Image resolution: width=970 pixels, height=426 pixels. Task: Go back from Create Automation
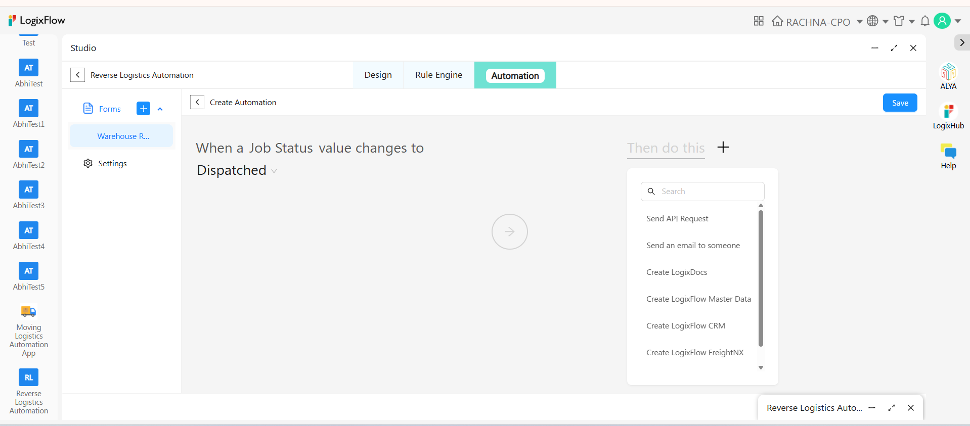click(x=197, y=102)
